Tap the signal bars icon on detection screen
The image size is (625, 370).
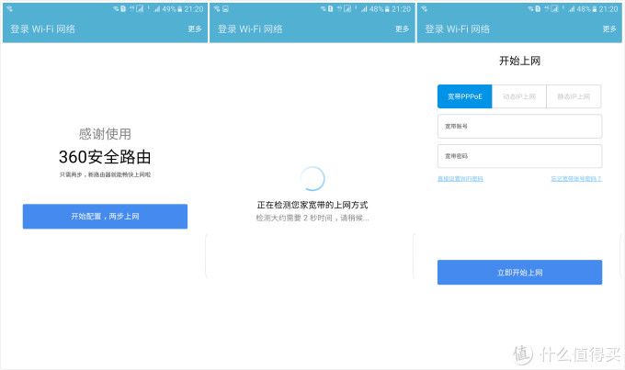(x=364, y=9)
